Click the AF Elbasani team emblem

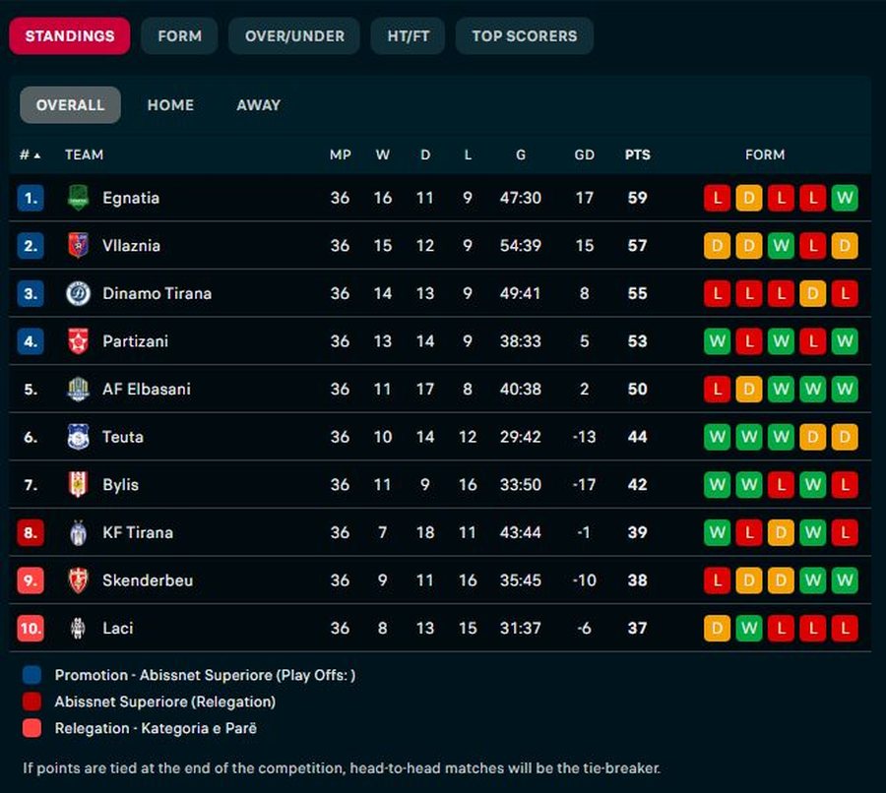[78, 389]
